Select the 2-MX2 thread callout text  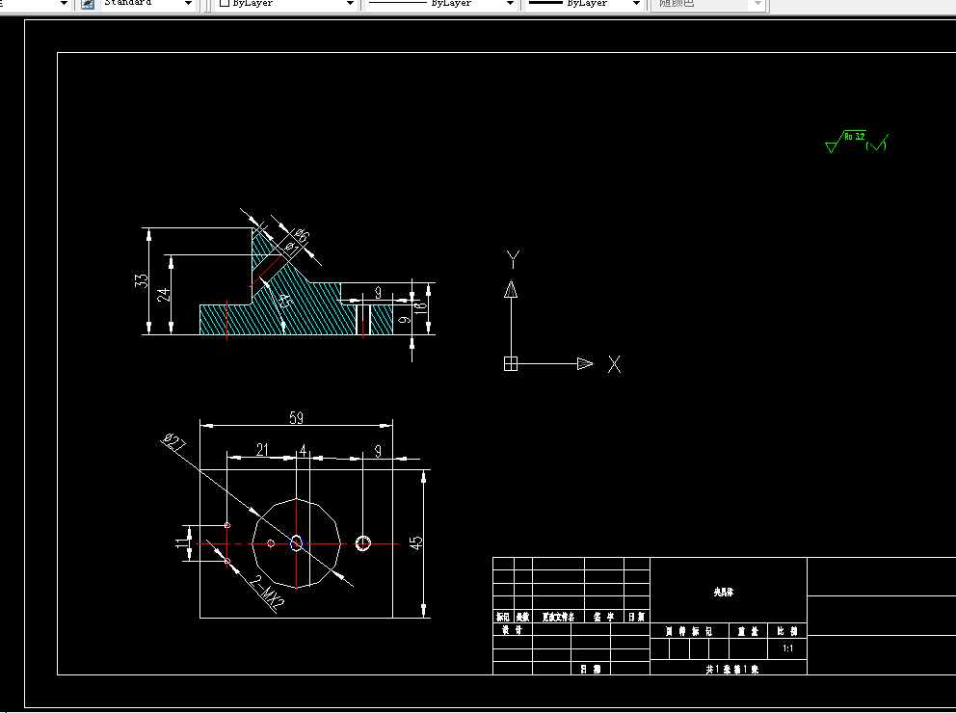tap(267, 593)
